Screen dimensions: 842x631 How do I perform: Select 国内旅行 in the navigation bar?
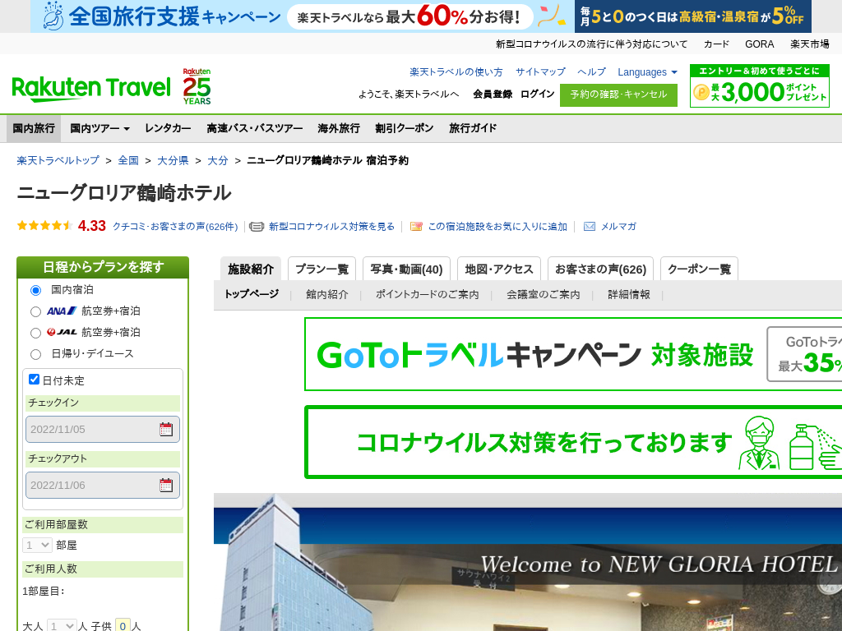[x=34, y=129]
